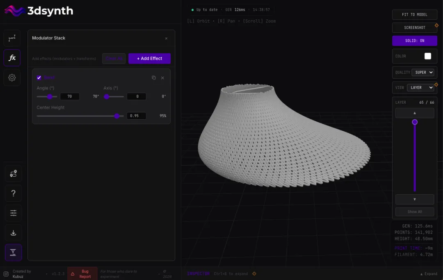Expand the Inspector panel at bottom right
The height and width of the screenshot is (280, 443).
[x=429, y=274]
